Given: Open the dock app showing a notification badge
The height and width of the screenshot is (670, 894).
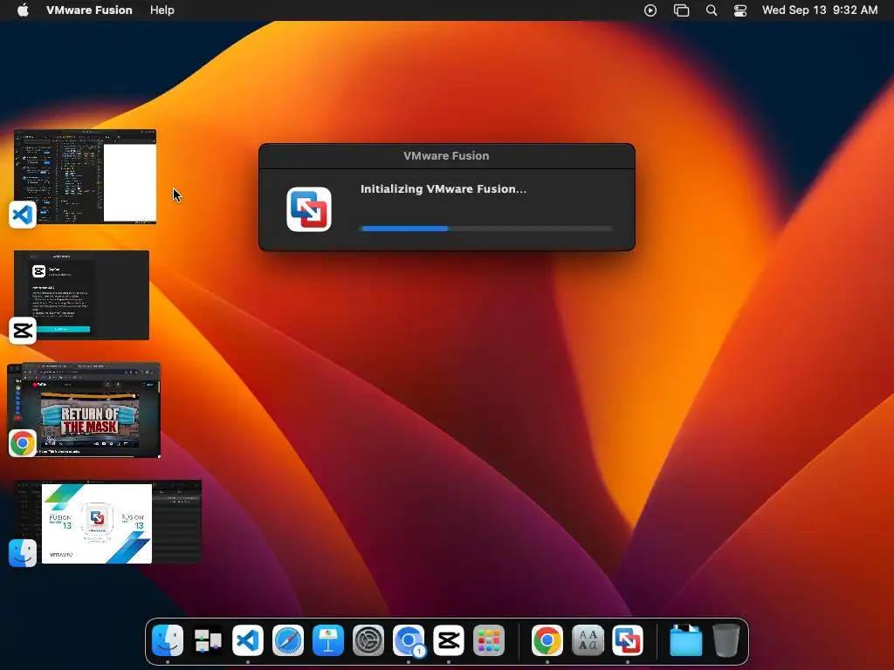Looking at the screenshot, I should (409, 640).
